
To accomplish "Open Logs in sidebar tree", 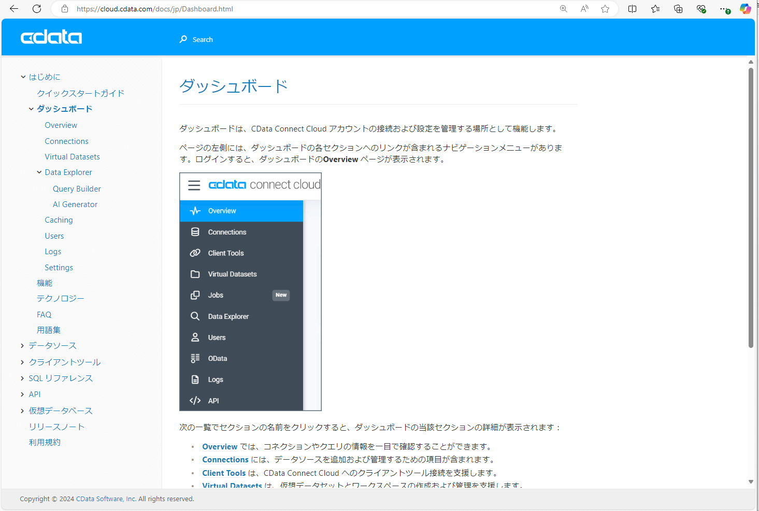I will tap(53, 252).
